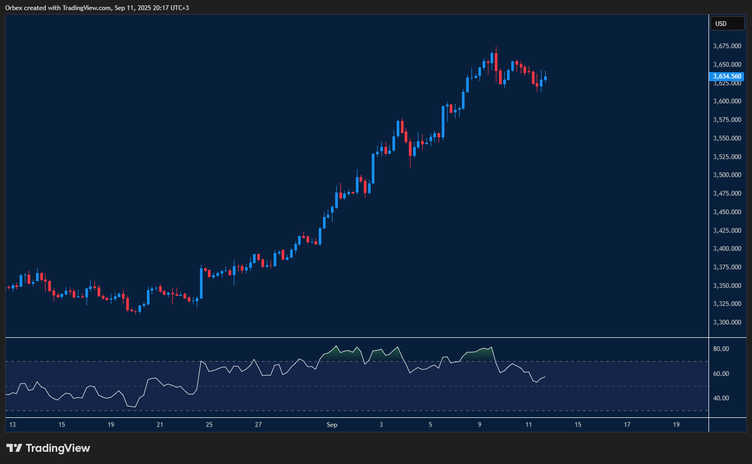The width and height of the screenshot is (752, 464).
Task: Click the latest rightmost blue candle
Action: tap(545, 78)
